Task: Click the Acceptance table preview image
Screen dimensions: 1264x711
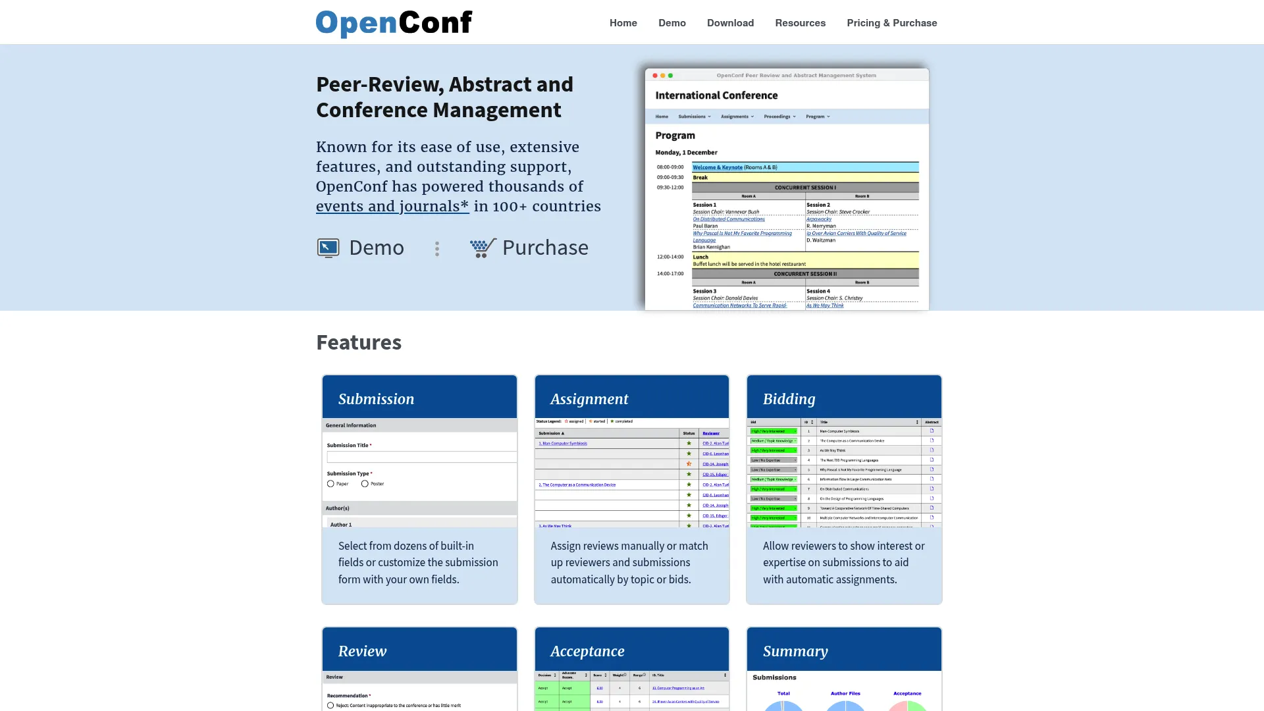Action: click(632, 691)
